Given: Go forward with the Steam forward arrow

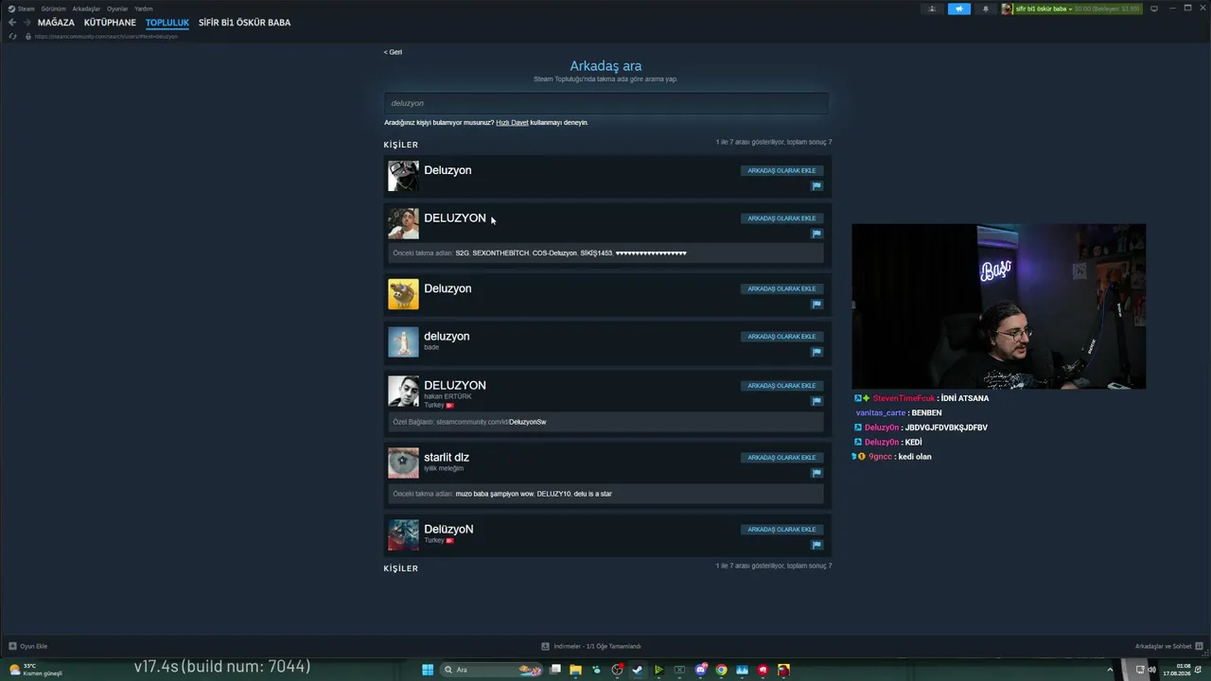Looking at the screenshot, I should tap(26, 23).
